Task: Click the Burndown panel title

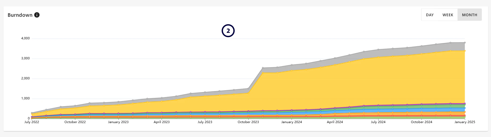Action: (x=20, y=15)
